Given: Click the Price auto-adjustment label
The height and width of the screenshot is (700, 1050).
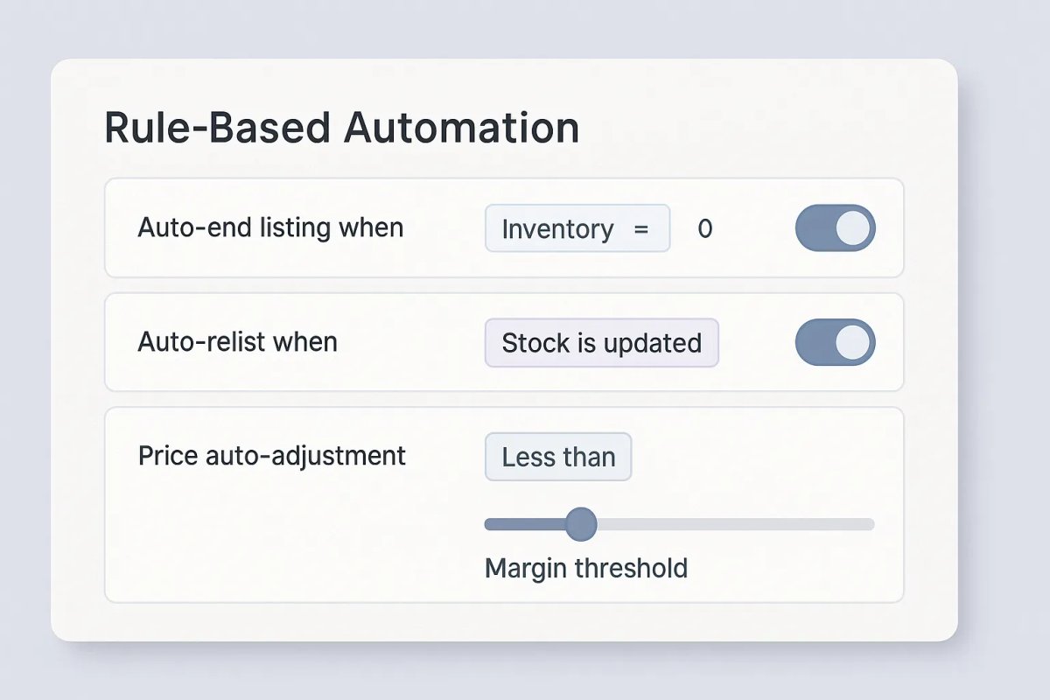Looking at the screenshot, I should 271,455.
